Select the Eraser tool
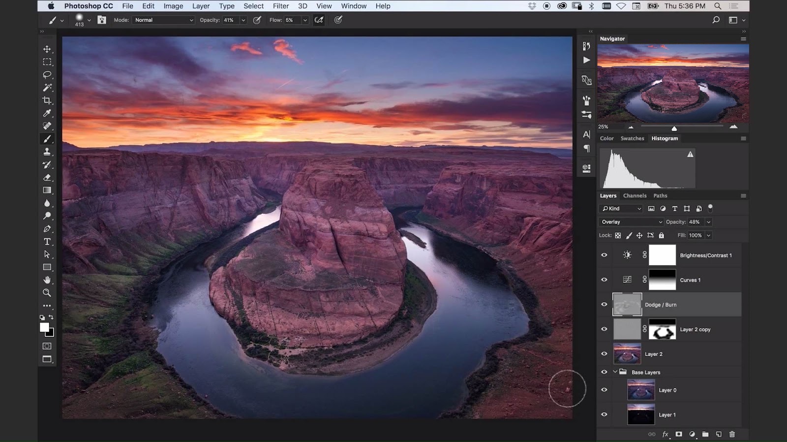This screenshot has width=787, height=442. 47,177
